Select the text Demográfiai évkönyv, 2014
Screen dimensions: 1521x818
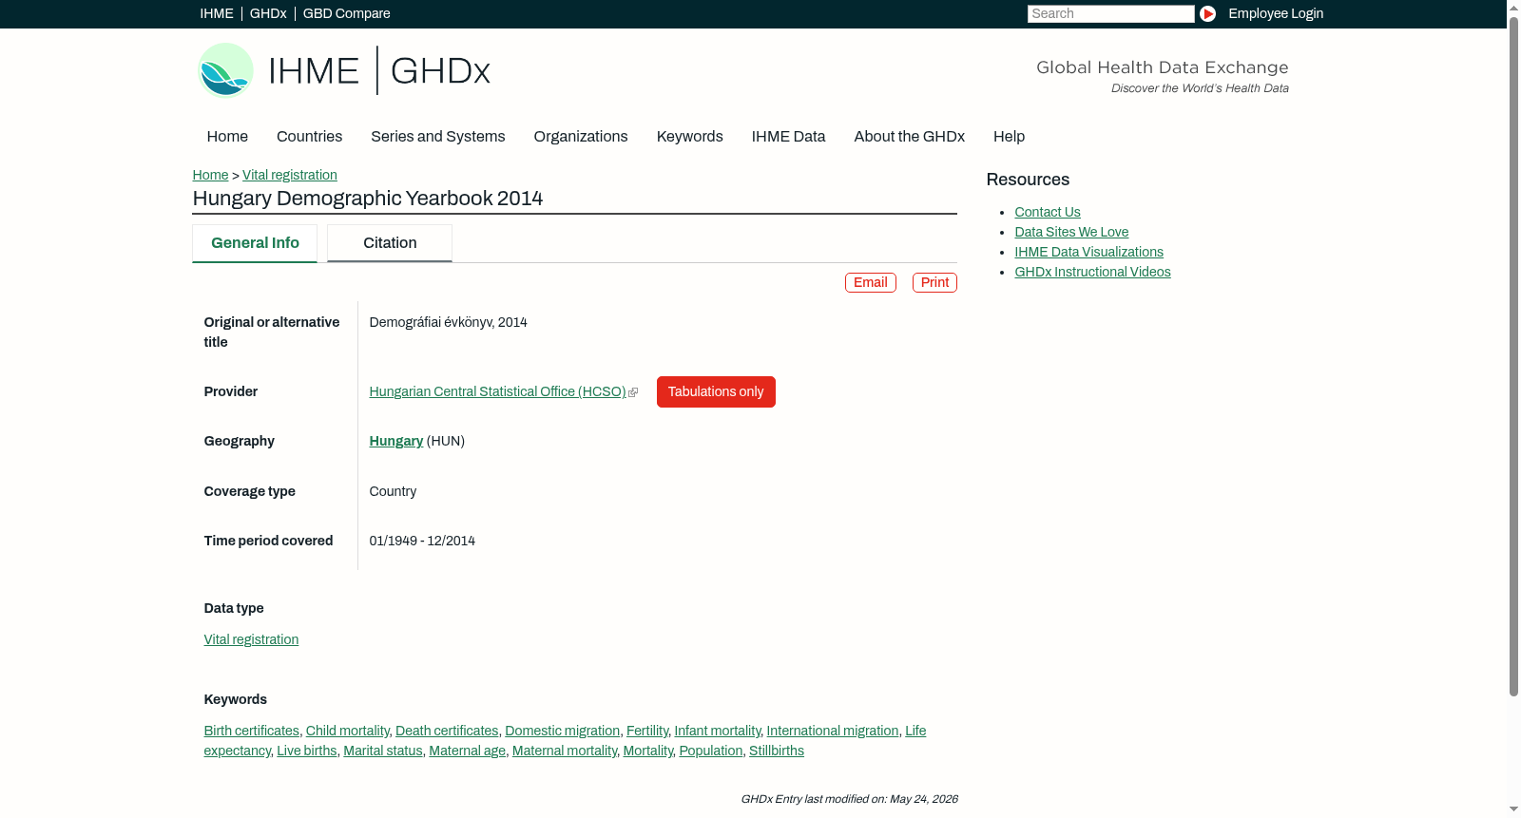pos(449,322)
